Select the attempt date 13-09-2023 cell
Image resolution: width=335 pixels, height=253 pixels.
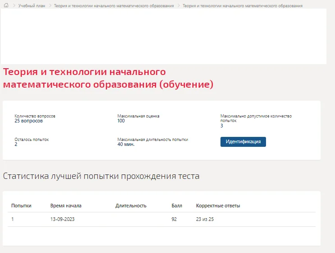point(62,219)
